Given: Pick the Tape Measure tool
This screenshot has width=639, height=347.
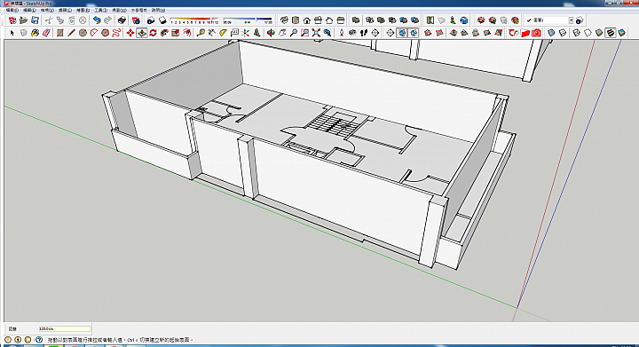Looking at the screenshot, I should (x=201, y=33).
